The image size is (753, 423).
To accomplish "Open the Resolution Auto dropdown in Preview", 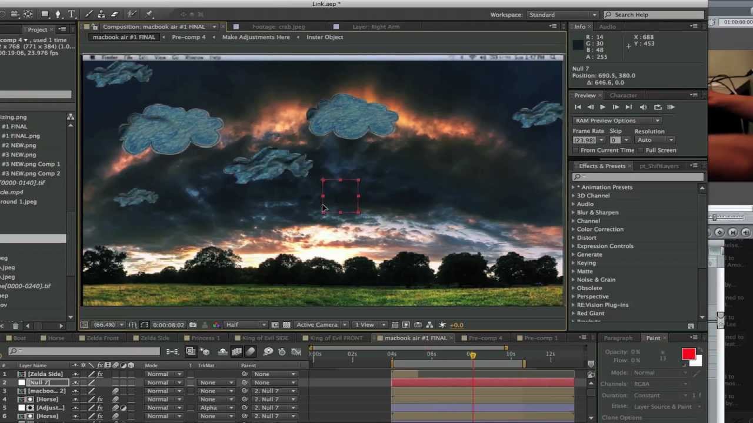I will (x=655, y=140).
